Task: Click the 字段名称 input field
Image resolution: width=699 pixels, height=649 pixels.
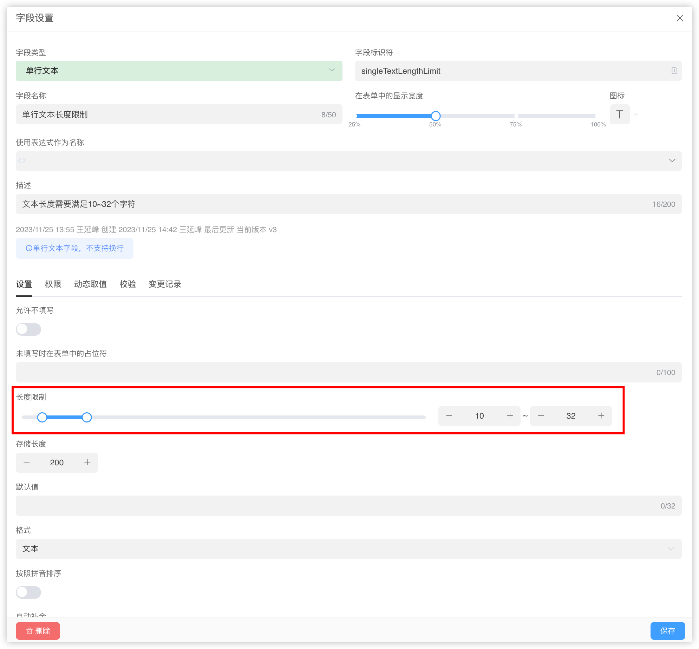Action: tap(169, 114)
